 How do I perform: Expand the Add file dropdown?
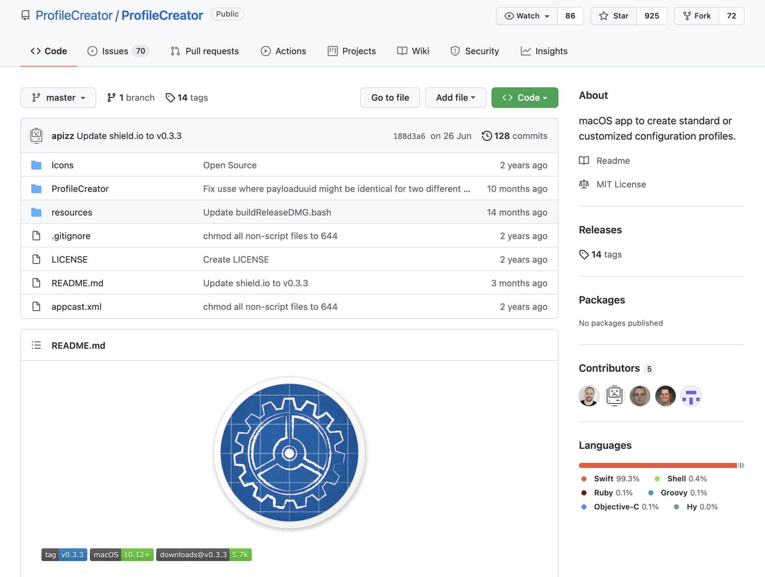[456, 98]
